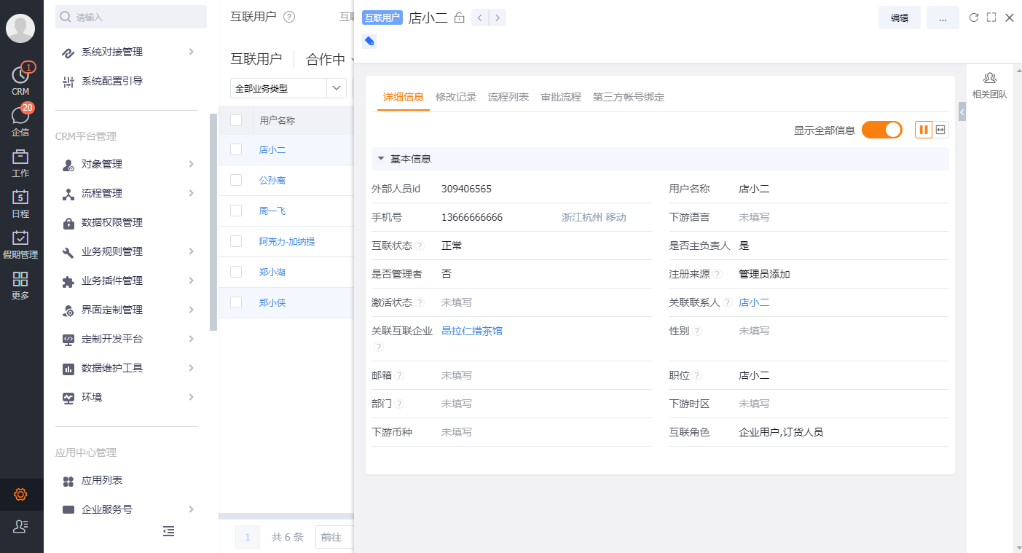Toggle 显示全部信息 switch
The image size is (1022, 553).
(882, 130)
